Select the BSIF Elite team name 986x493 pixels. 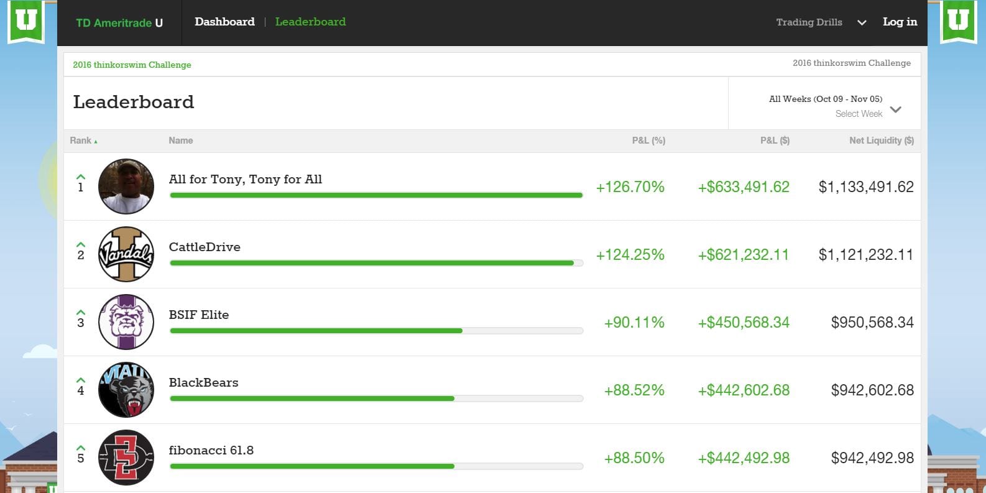pos(199,315)
